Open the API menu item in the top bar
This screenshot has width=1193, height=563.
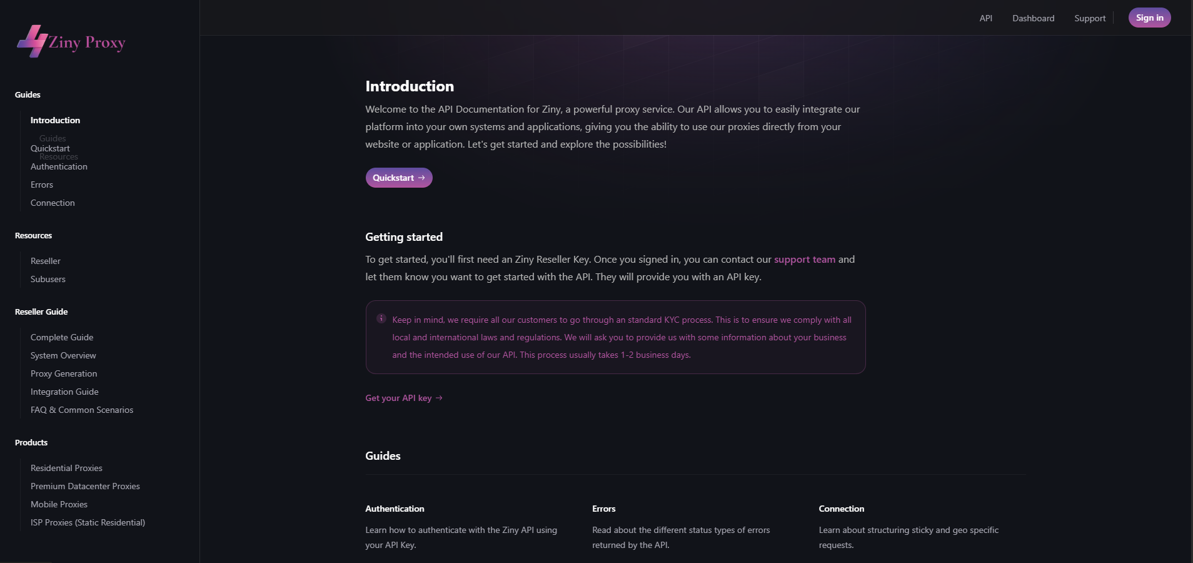pos(985,18)
